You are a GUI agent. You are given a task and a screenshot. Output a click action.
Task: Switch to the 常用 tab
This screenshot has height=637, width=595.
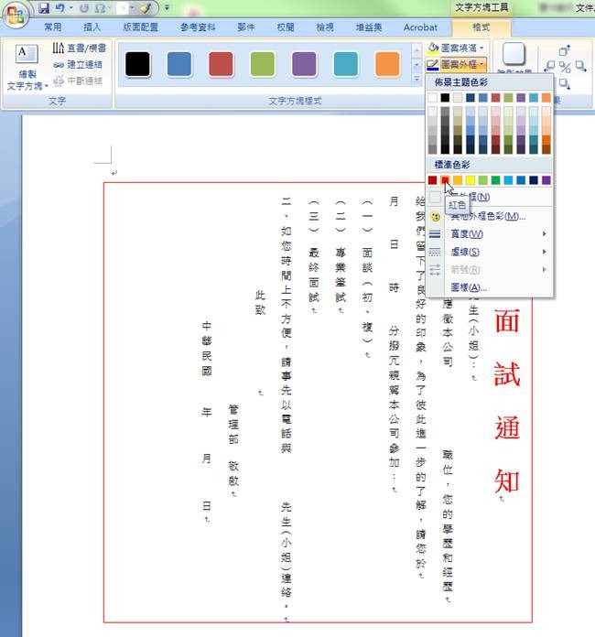[x=53, y=27]
